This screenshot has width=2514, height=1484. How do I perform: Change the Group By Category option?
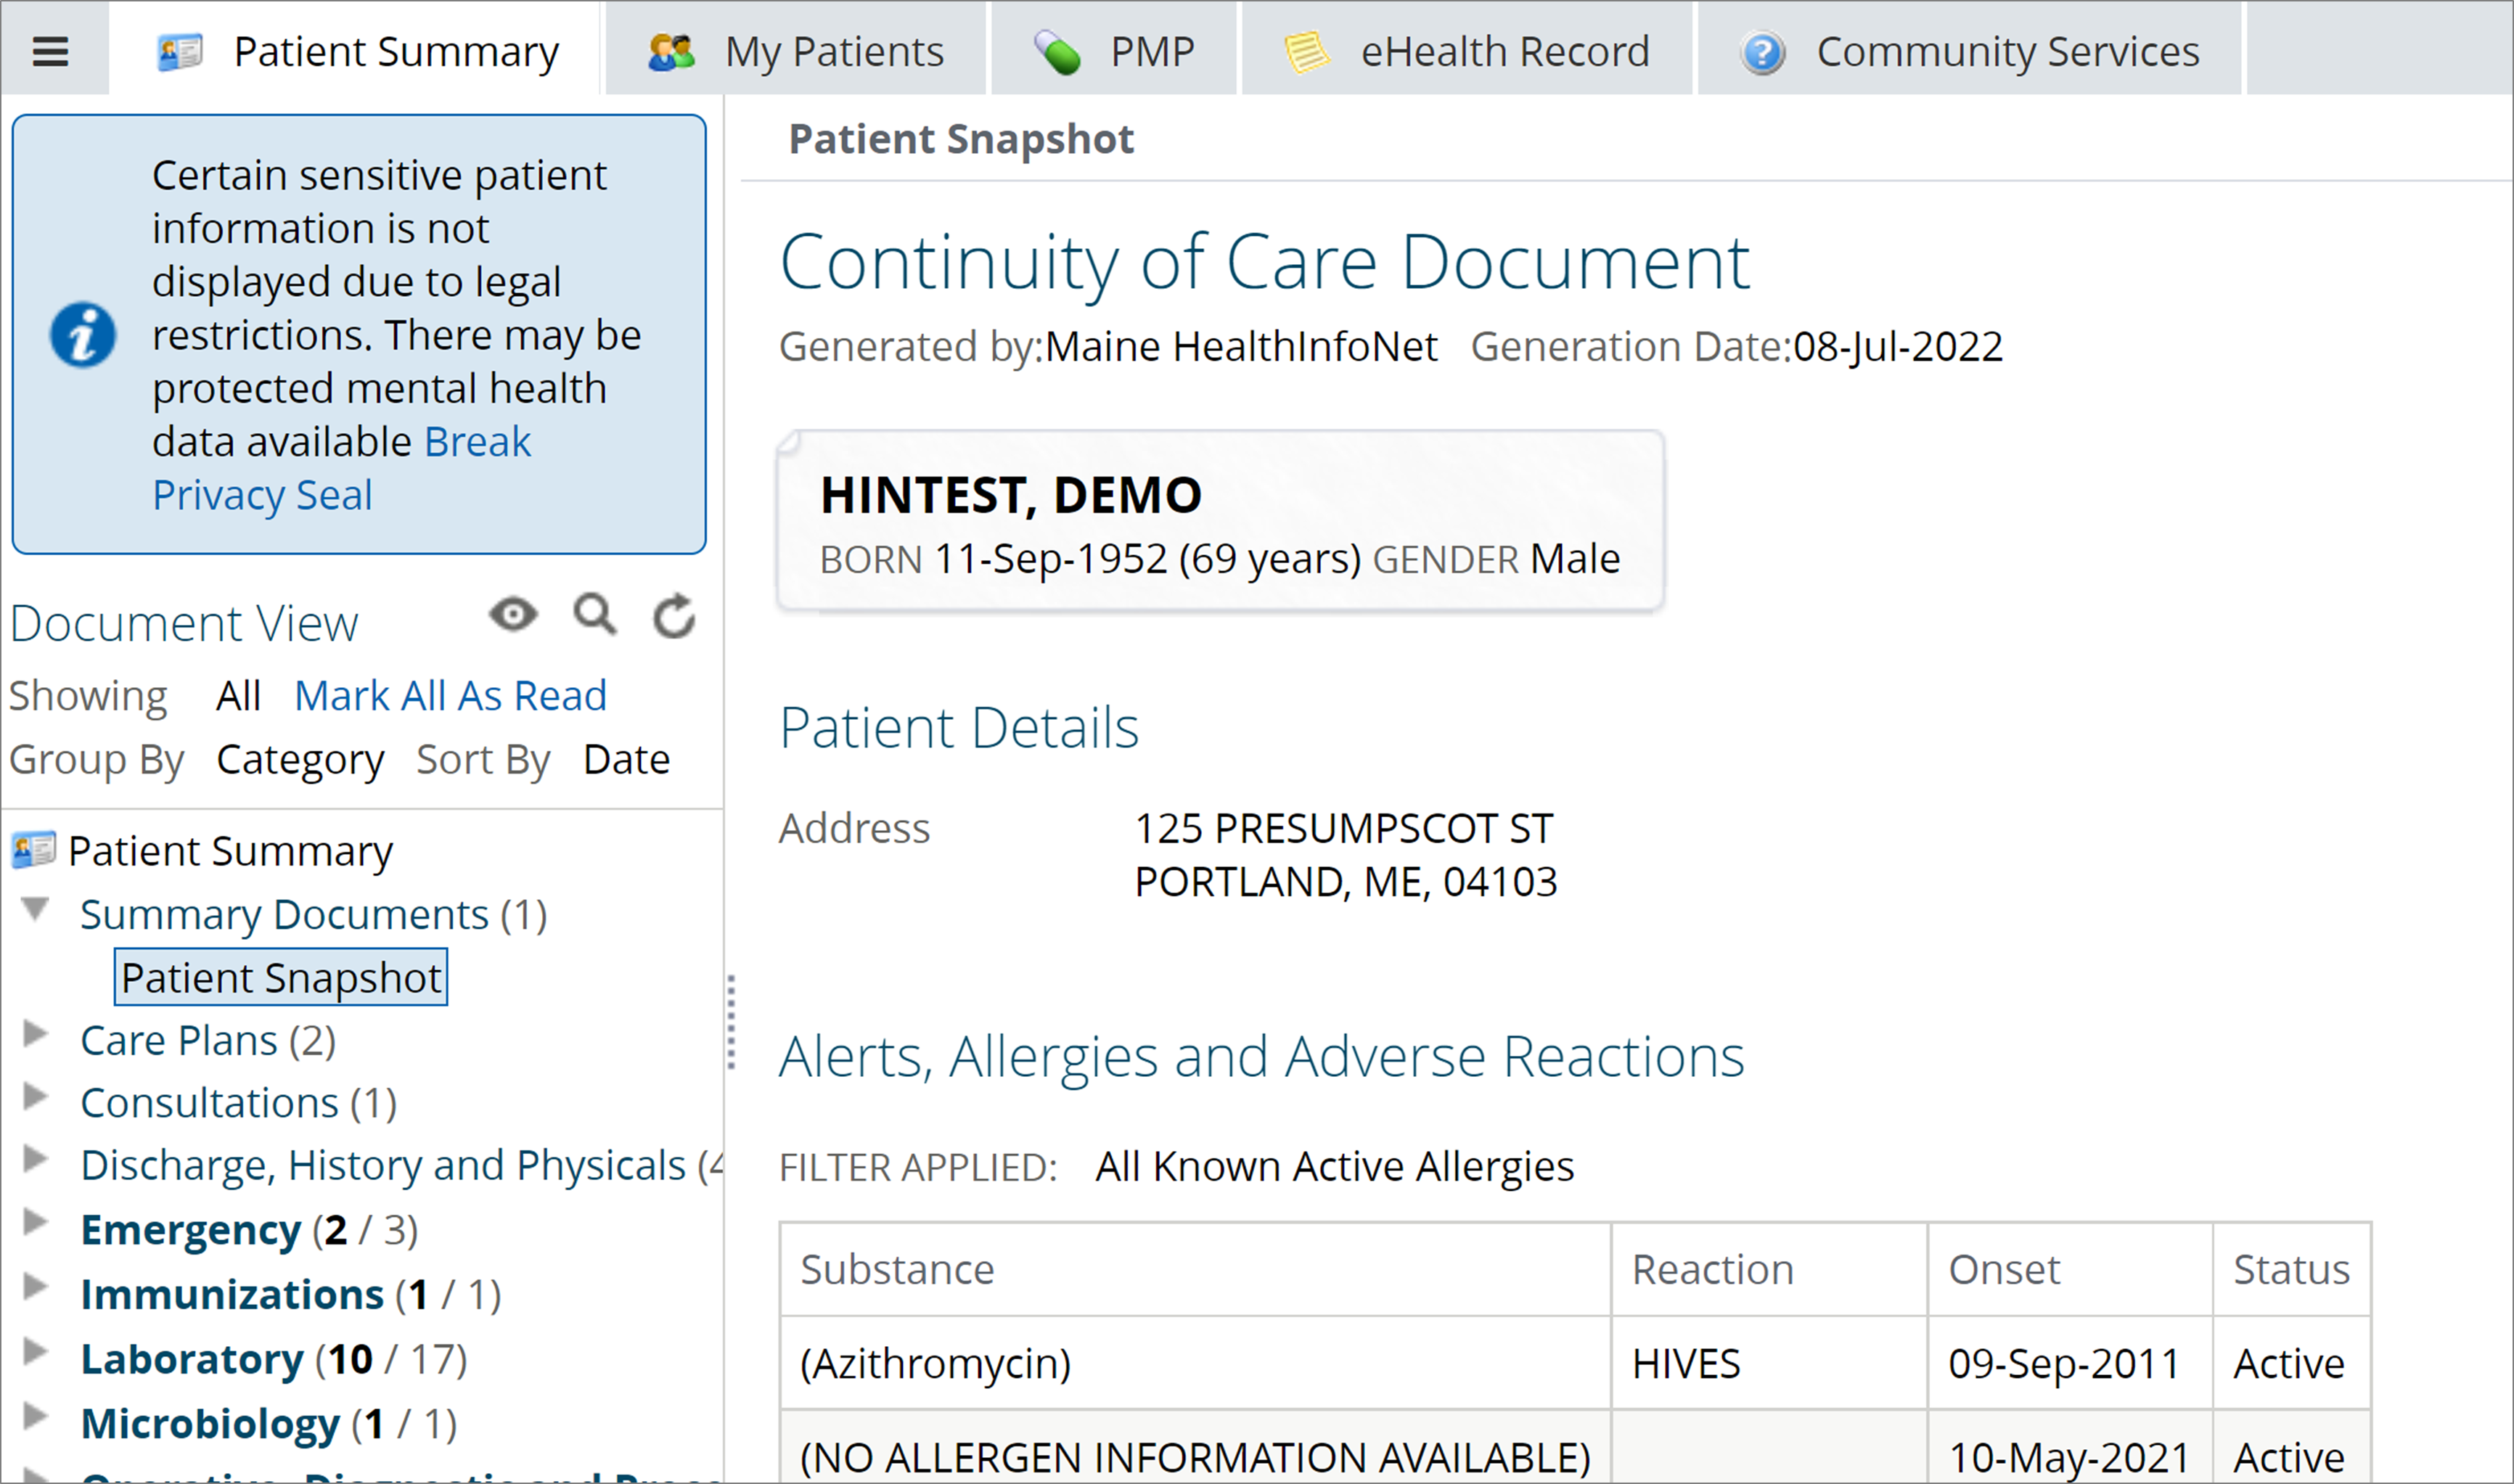point(300,760)
